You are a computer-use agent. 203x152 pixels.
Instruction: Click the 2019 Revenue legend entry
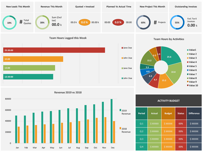point(125,112)
